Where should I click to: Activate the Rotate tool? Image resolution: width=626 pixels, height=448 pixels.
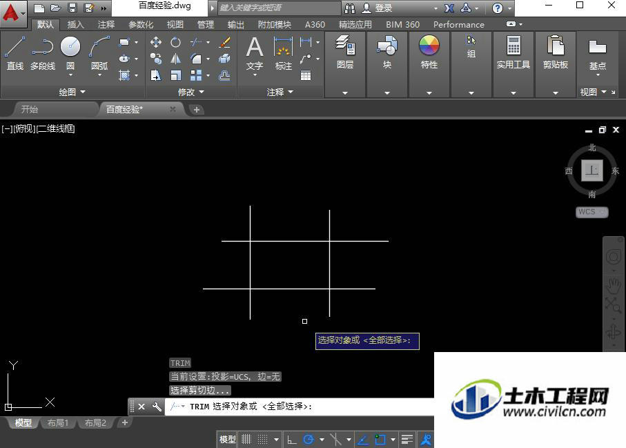176,42
